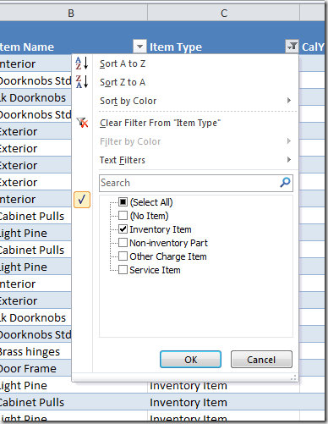Enable the Non-inventory Part checkbox

[x=123, y=243]
